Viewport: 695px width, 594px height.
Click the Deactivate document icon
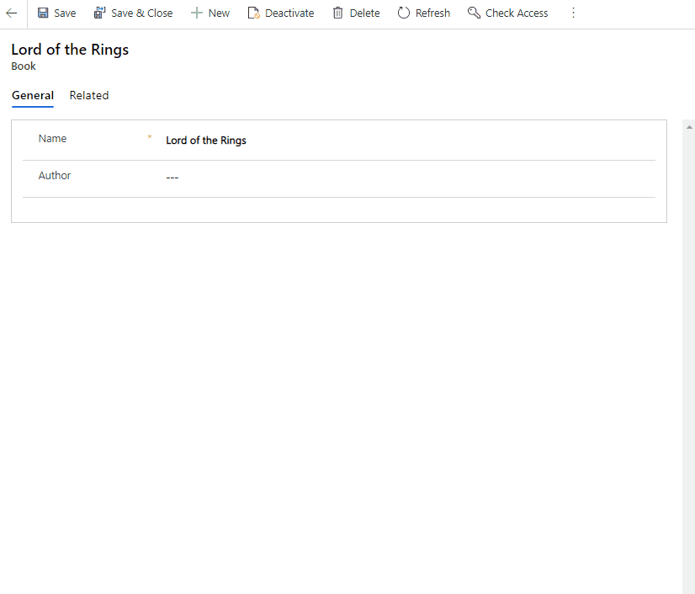[x=253, y=13]
